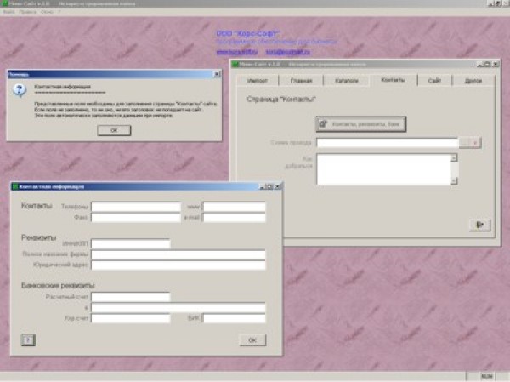
Task: Click the Контакты, реквизиты, банк button
Action: (x=361, y=124)
